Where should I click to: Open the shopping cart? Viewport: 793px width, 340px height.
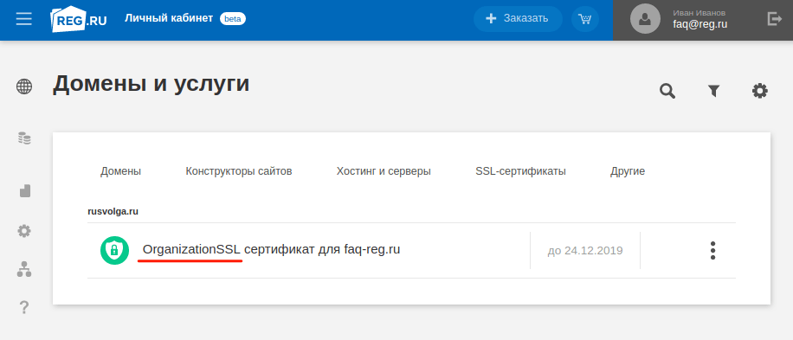pos(585,19)
